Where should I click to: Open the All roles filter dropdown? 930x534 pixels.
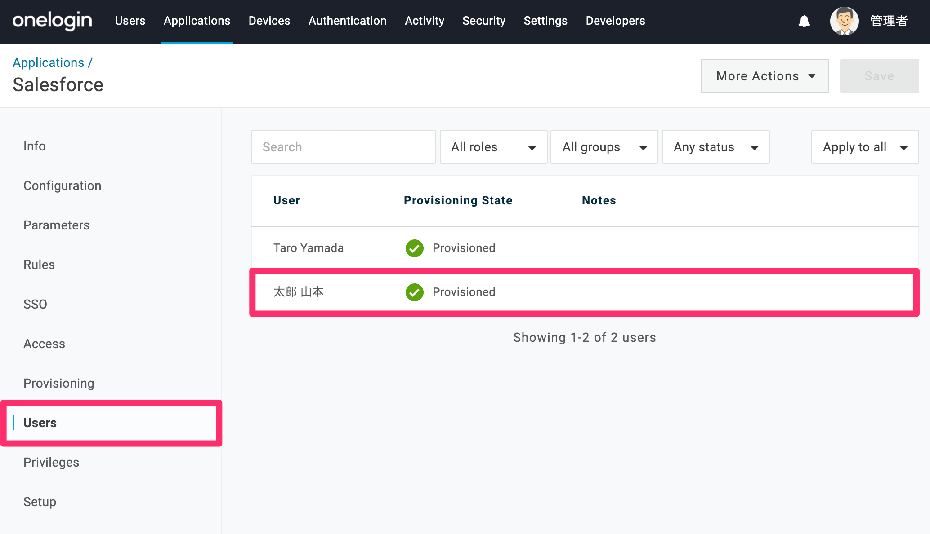click(x=493, y=147)
